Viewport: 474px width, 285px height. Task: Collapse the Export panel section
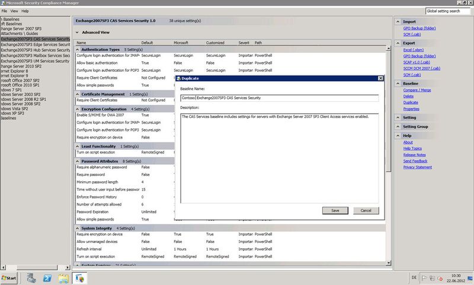(398, 43)
